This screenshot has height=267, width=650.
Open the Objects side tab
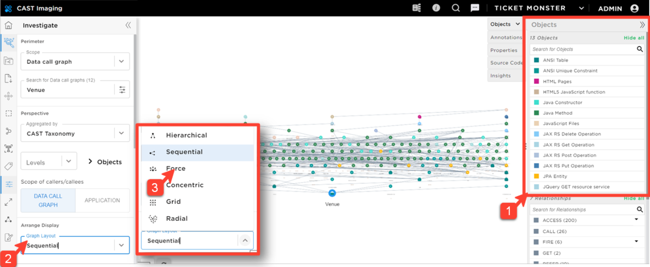tap(505, 24)
